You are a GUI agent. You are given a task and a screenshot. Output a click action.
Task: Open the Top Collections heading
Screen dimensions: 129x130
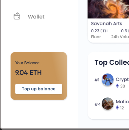click(x=112, y=62)
